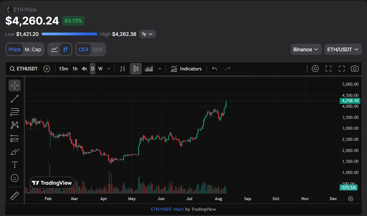367x216 pixels.
Task: Take a chart snapshot with camera icon
Action: pyautogui.click(x=354, y=69)
